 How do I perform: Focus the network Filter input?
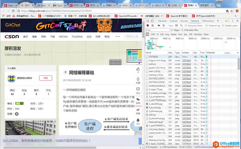tap(158, 30)
